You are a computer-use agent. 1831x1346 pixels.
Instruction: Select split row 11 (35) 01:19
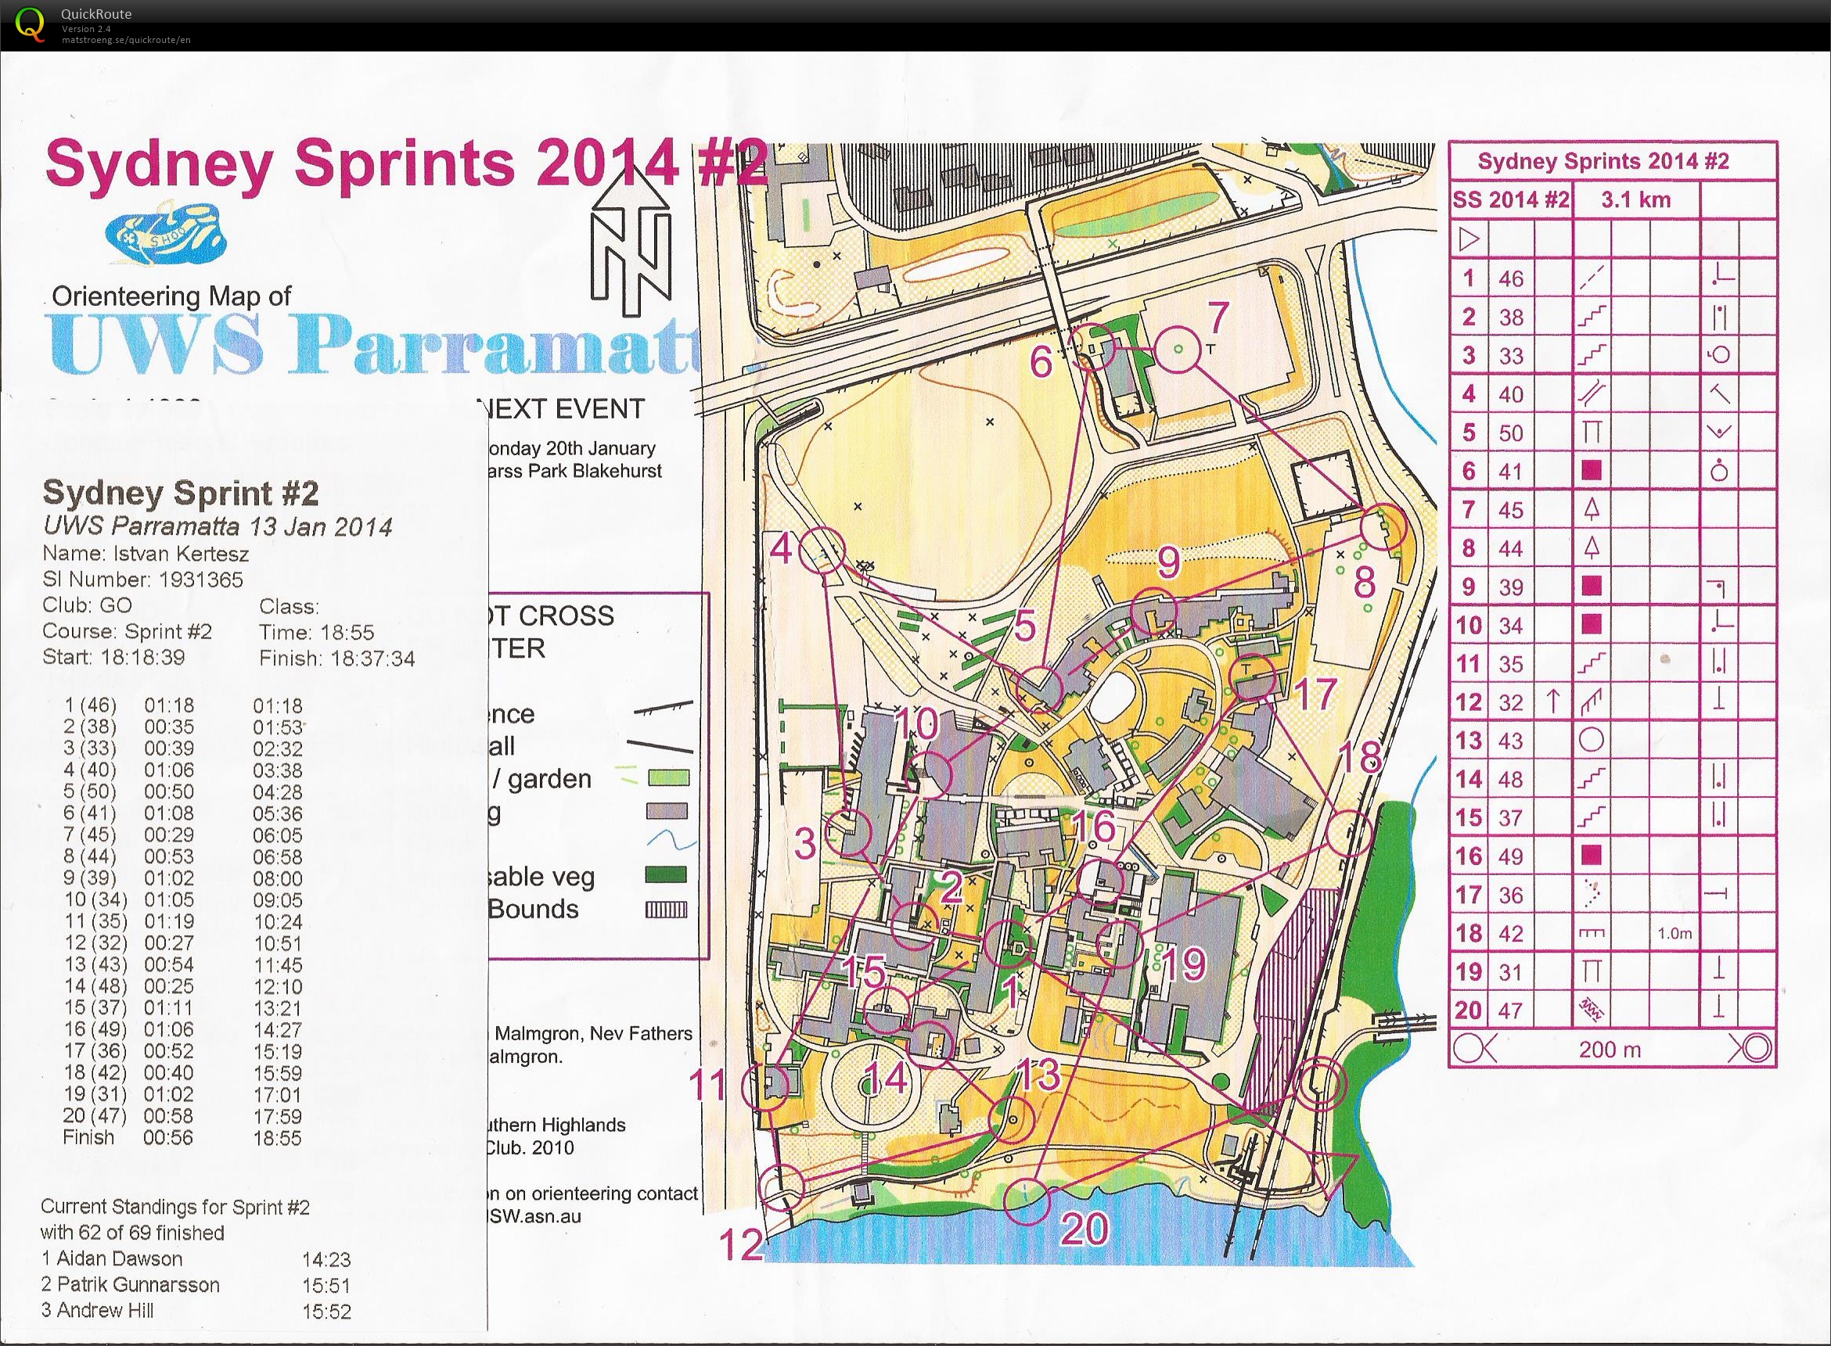[184, 921]
